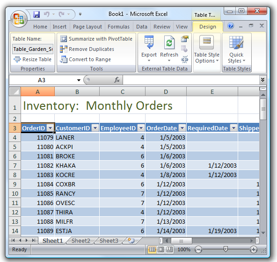Minimize the ribbon workbook window
Image resolution: width=277 pixels, height=262 pixels.
pos(241,27)
